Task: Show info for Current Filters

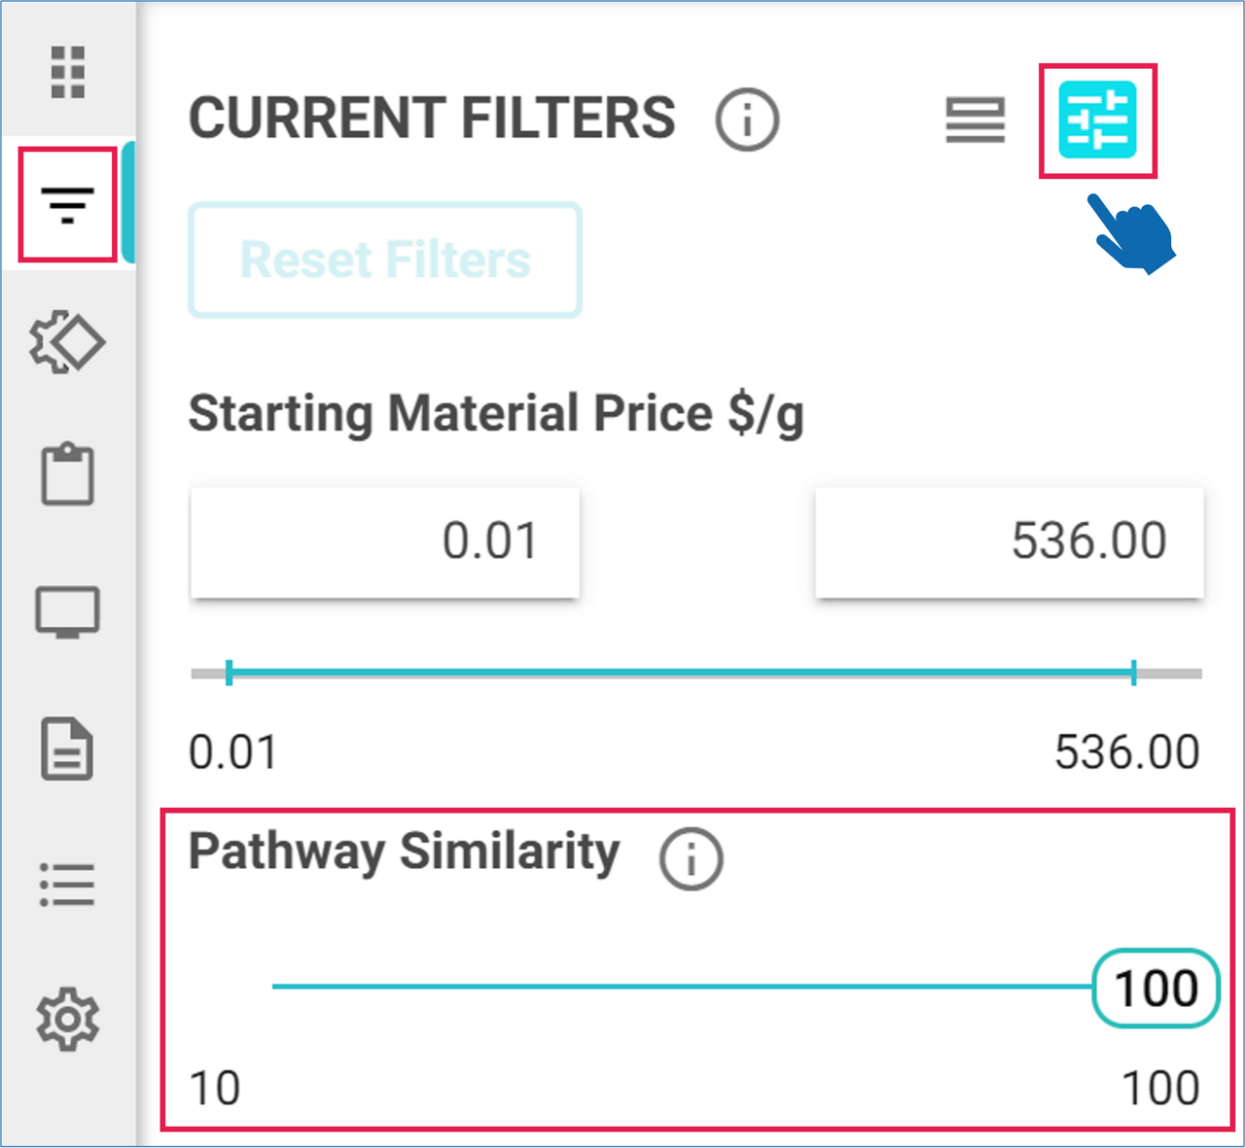Action: [747, 120]
